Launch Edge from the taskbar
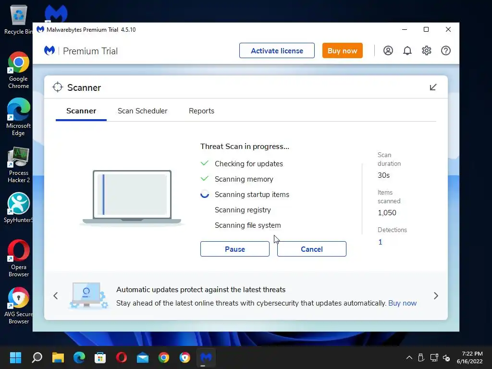Screen dimensions: 492x369 coord(79,357)
